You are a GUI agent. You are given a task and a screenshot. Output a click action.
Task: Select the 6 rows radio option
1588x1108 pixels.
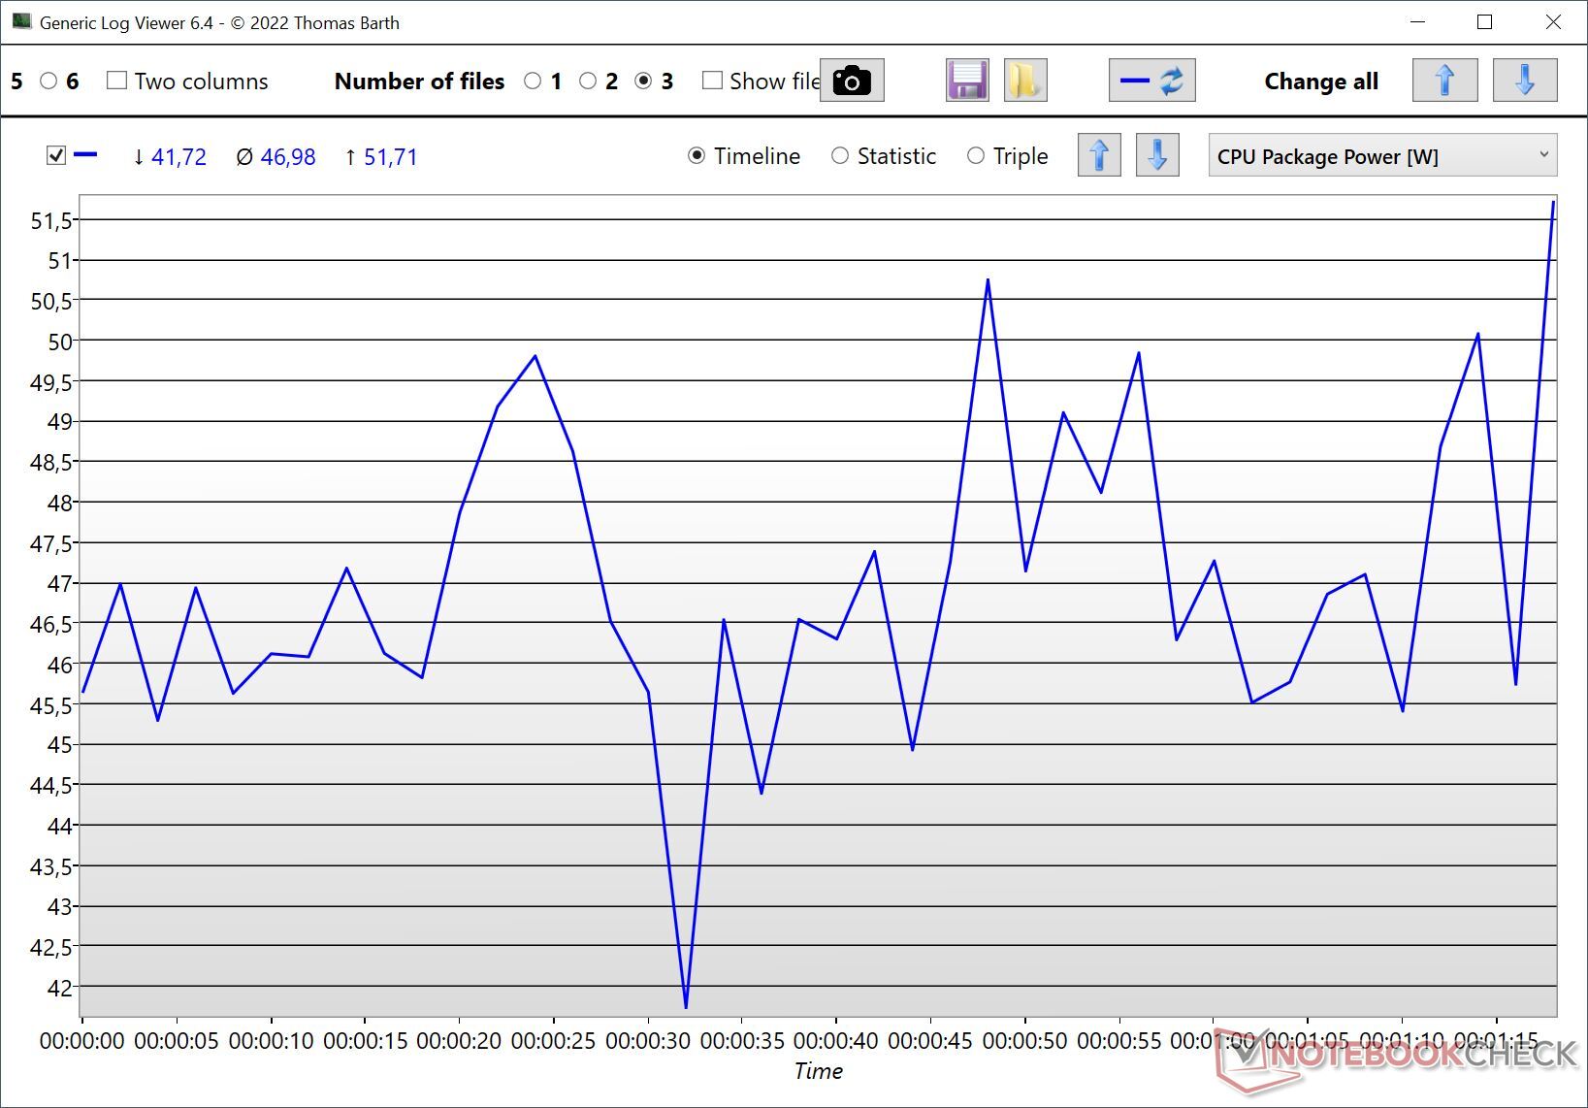point(49,81)
